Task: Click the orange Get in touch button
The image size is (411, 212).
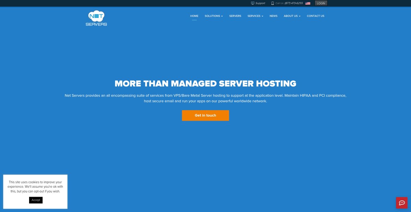Action: coord(206,116)
